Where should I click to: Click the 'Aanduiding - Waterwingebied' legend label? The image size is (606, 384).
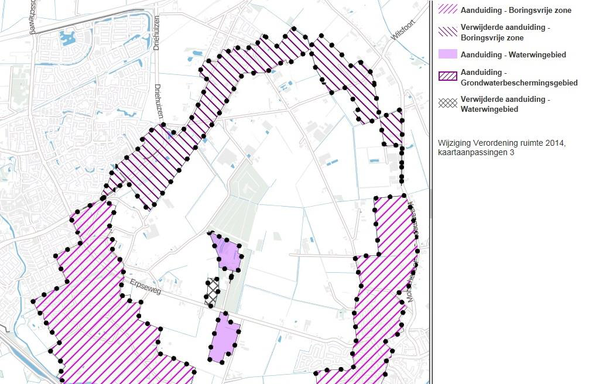point(513,55)
